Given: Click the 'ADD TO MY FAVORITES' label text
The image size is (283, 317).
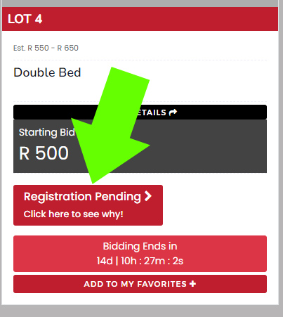Looking at the screenshot, I should (x=136, y=284).
